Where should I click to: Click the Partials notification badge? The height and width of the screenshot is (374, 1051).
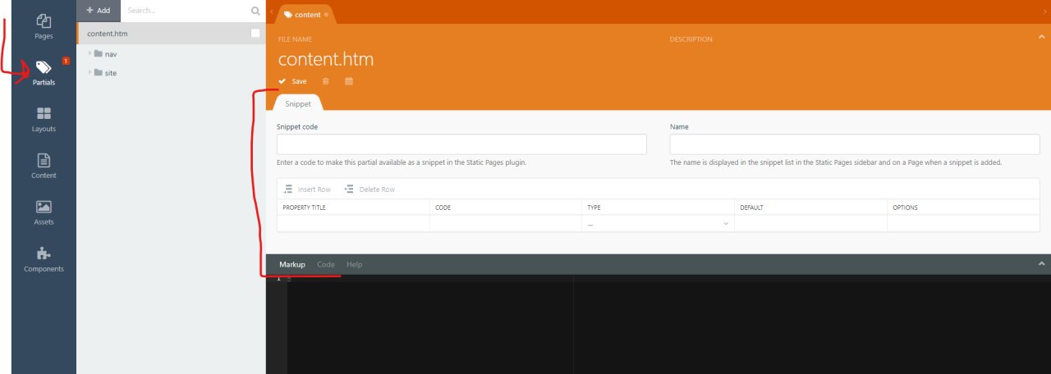point(66,61)
